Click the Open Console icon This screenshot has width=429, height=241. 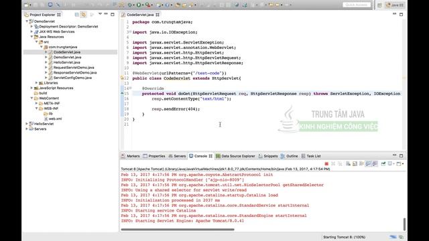tap(399, 163)
